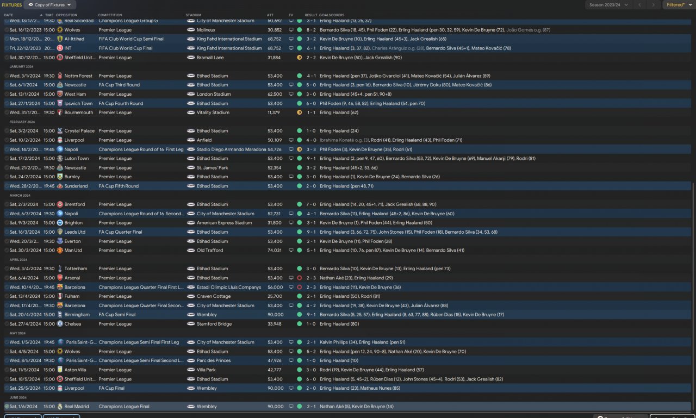Open Luton Town 9 - 1 result
Viewport: 696px width, 418px height.
pyautogui.click(x=311, y=158)
